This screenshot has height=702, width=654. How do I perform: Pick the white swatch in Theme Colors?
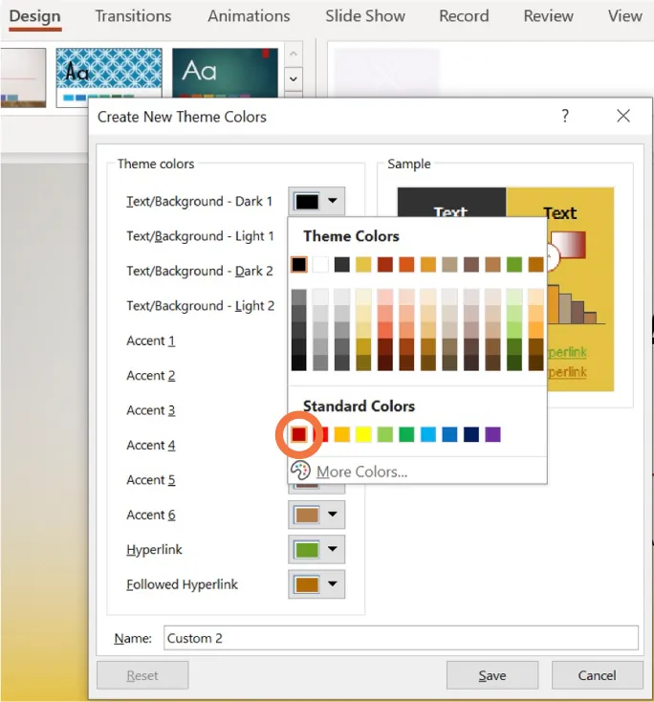(x=320, y=264)
